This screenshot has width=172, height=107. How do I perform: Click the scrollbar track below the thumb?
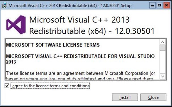[x=163, y=62]
